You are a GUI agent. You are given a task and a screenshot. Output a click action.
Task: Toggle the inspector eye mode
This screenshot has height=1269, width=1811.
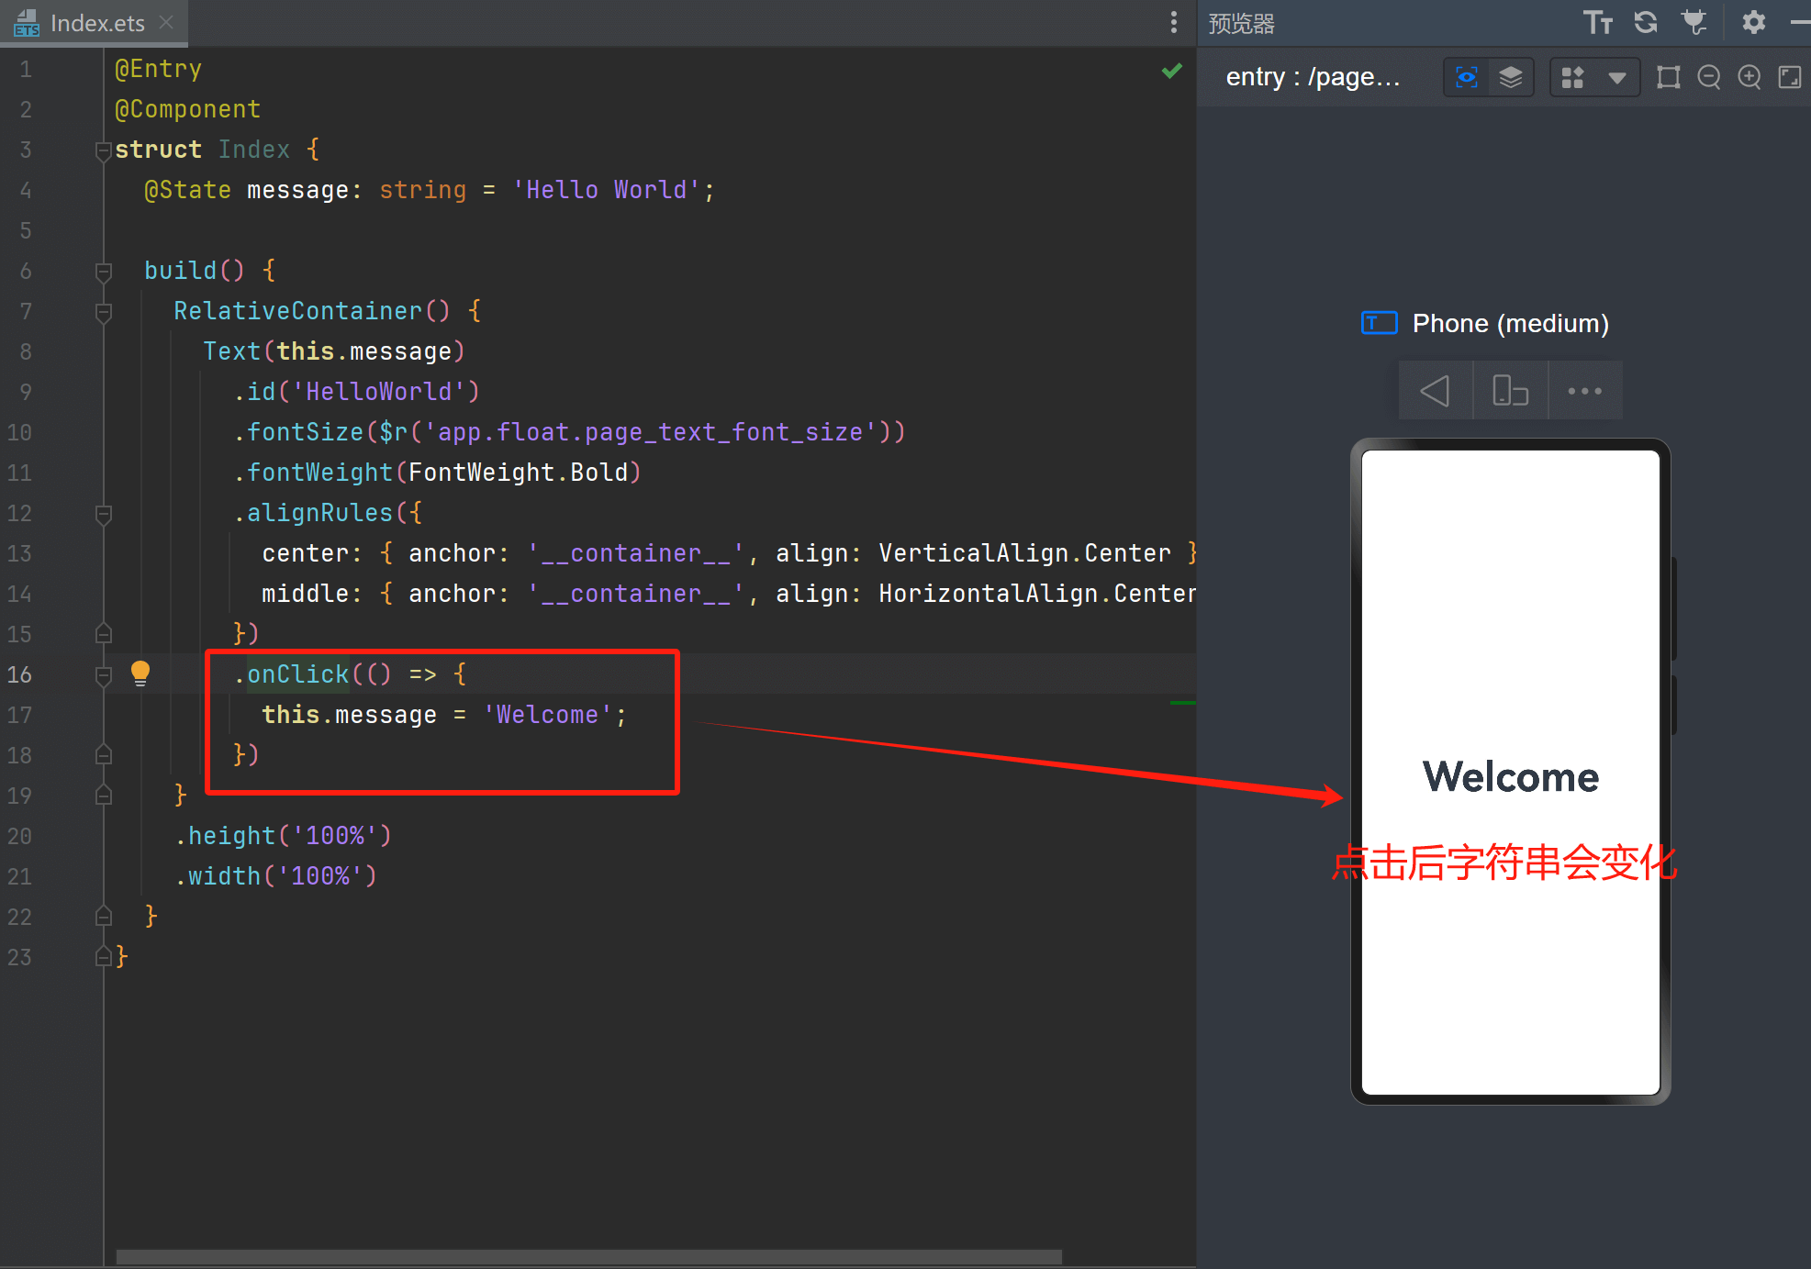tap(1467, 77)
